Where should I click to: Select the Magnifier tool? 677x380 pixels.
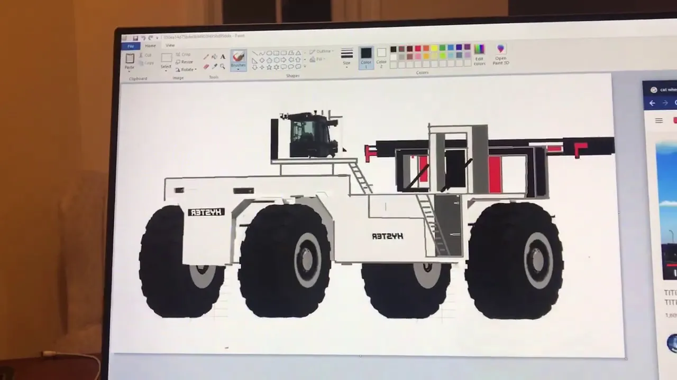(x=223, y=66)
